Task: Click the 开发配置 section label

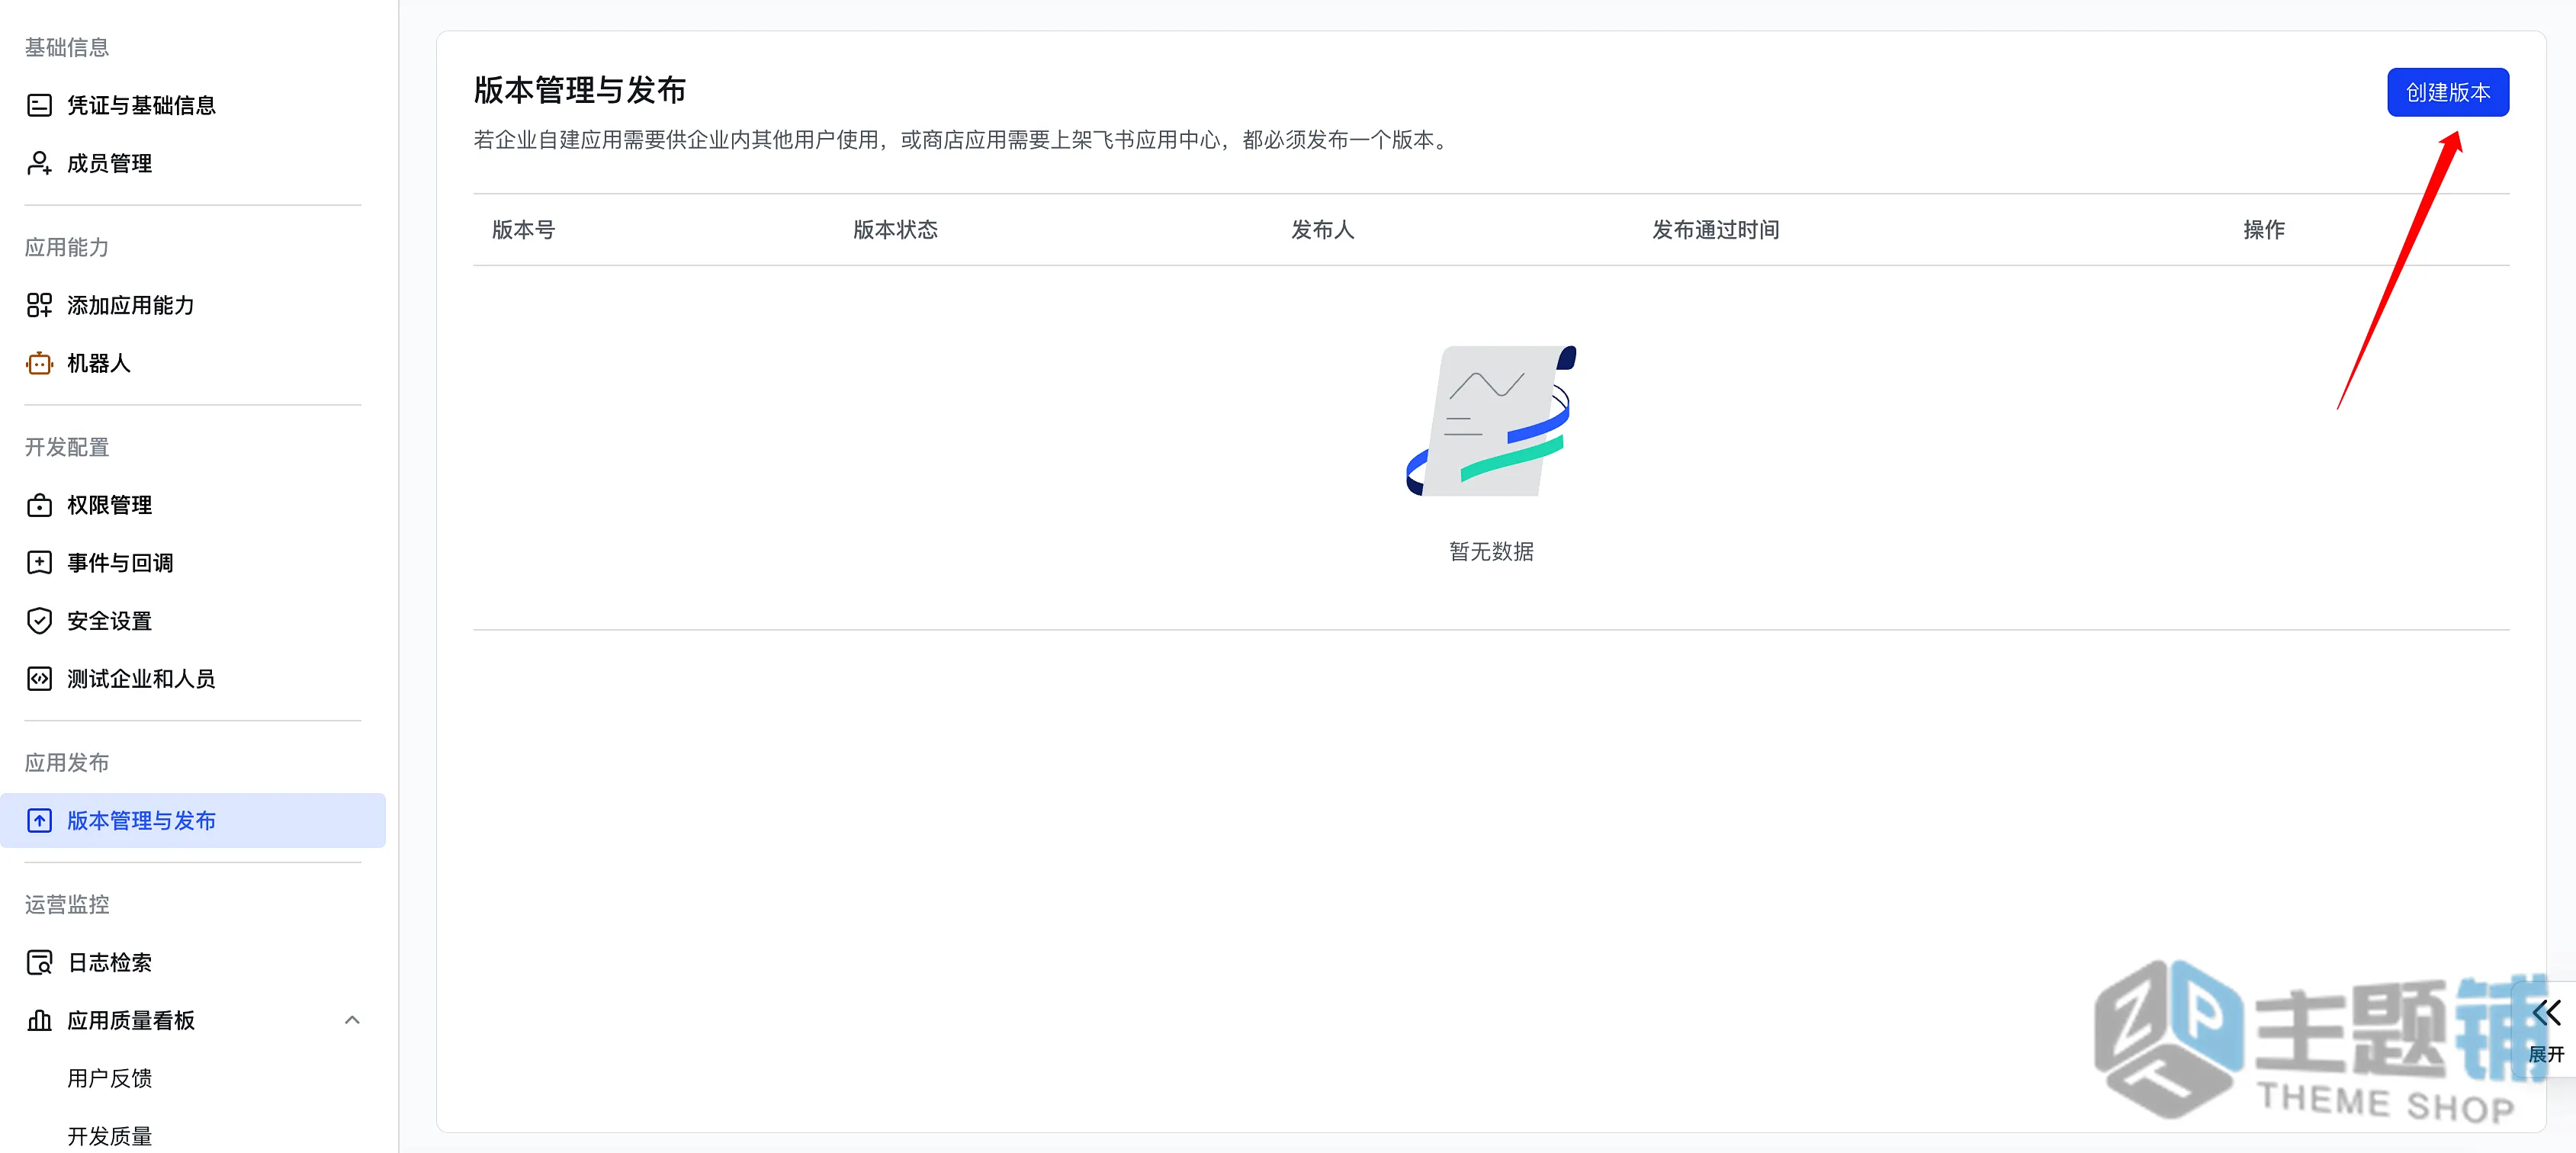Action: (x=67, y=448)
